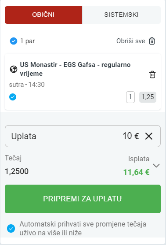Click the 1,25 odds badge

tap(148, 97)
